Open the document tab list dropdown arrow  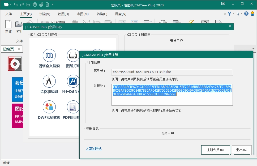click(253, 49)
